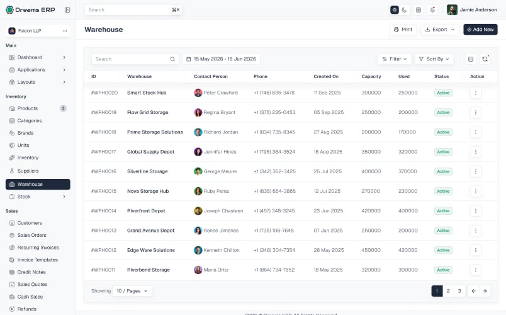The image size is (506, 315).
Task: Click the next page arrow in pagination
Action: [x=485, y=291]
